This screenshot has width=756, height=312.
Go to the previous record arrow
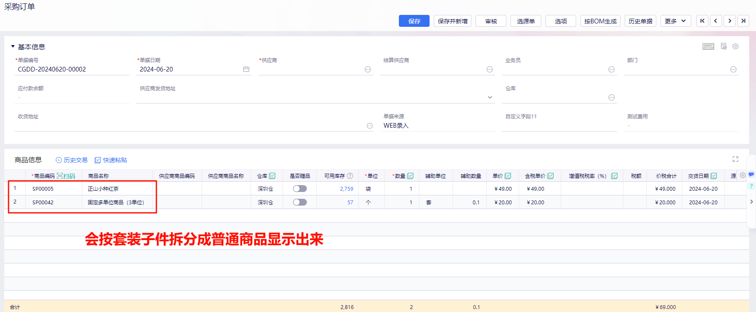click(716, 21)
